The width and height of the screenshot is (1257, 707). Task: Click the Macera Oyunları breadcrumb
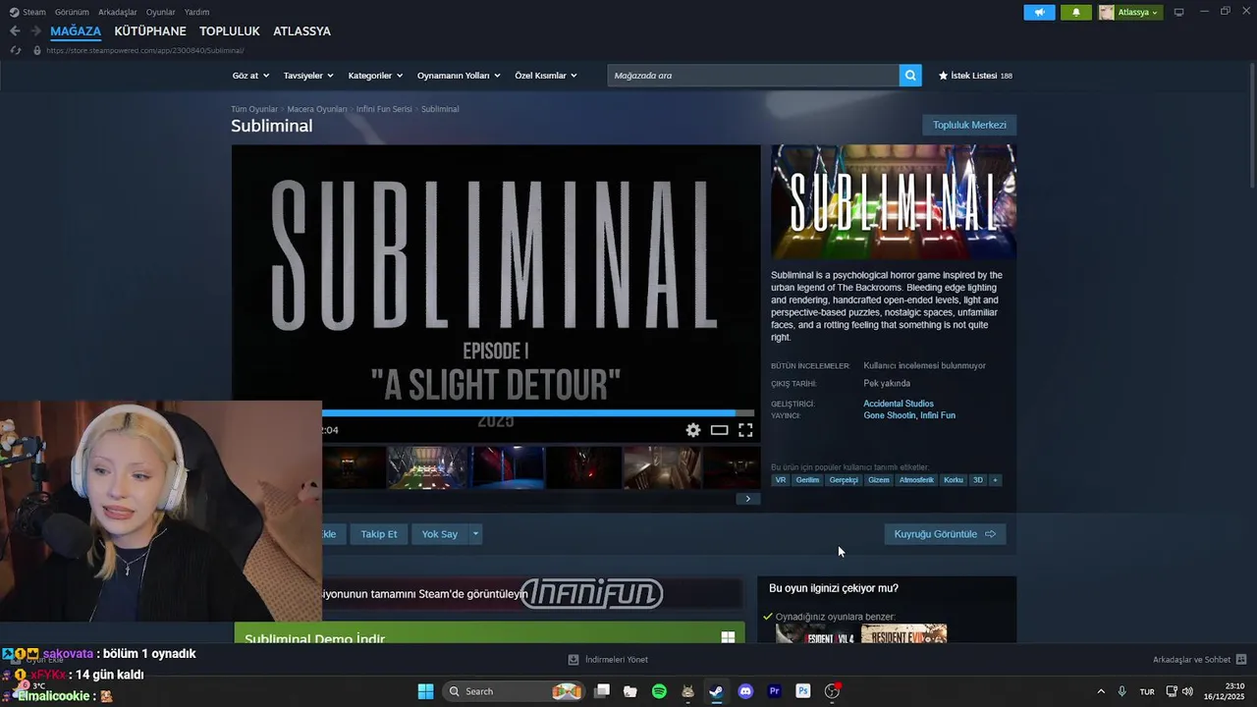(317, 109)
